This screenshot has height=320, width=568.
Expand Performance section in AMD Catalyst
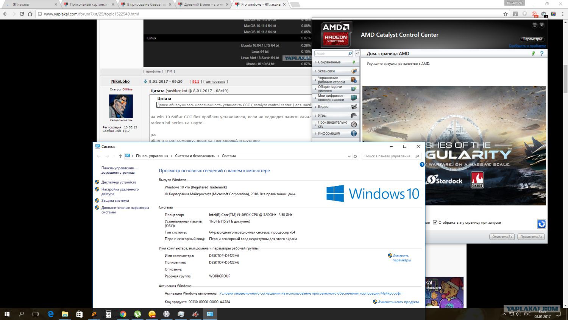point(335,124)
